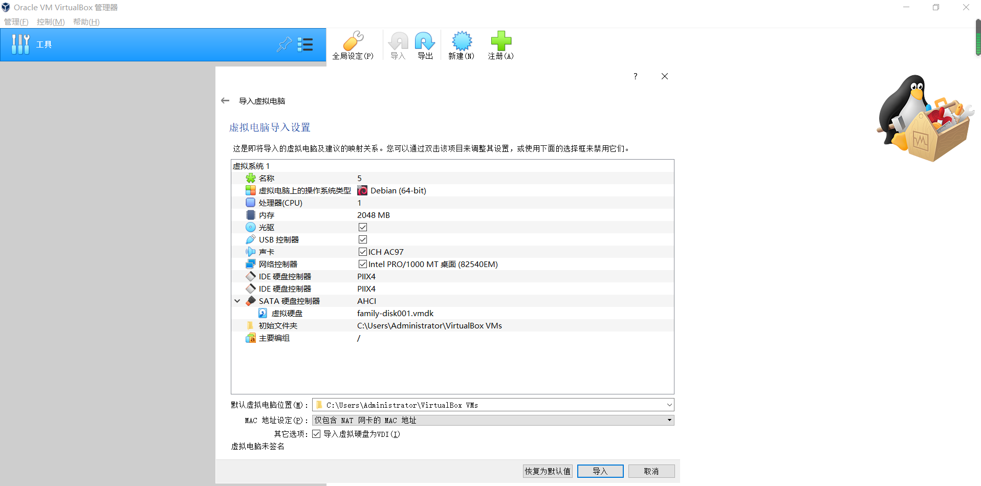Open the 管理(F) menu
981x486 pixels.
pos(16,21)
